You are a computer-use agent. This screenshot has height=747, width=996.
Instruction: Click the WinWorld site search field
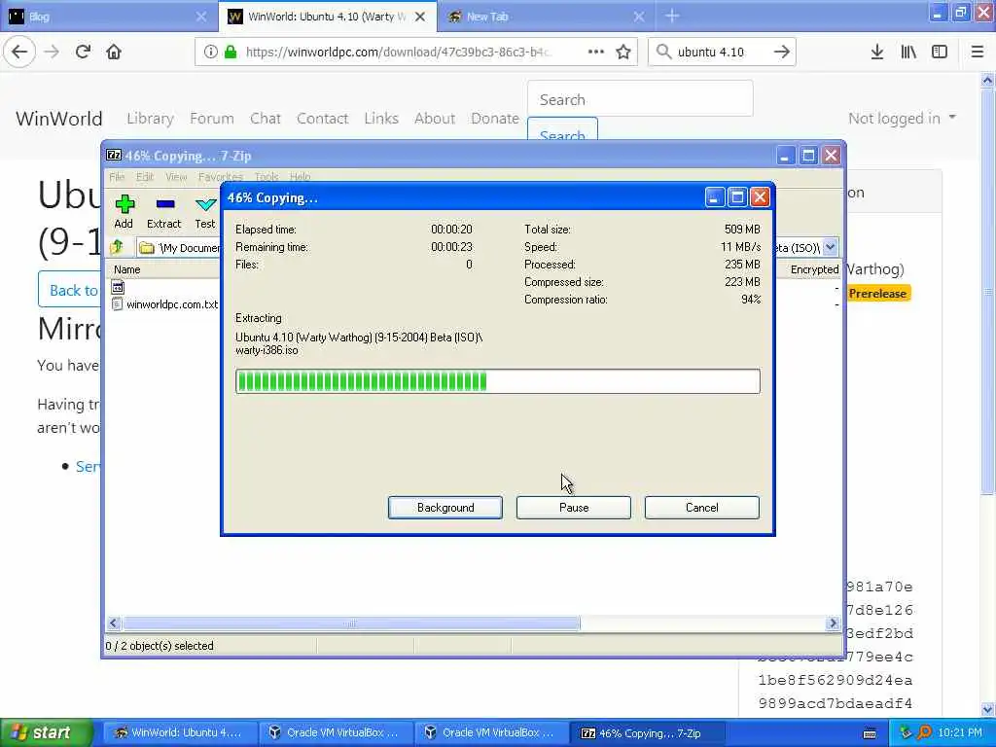(640, 99)
